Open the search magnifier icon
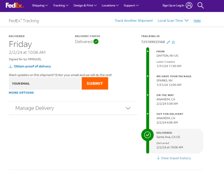Image resolution: width=224 pixels, height=175 pixels. (200, 5)
